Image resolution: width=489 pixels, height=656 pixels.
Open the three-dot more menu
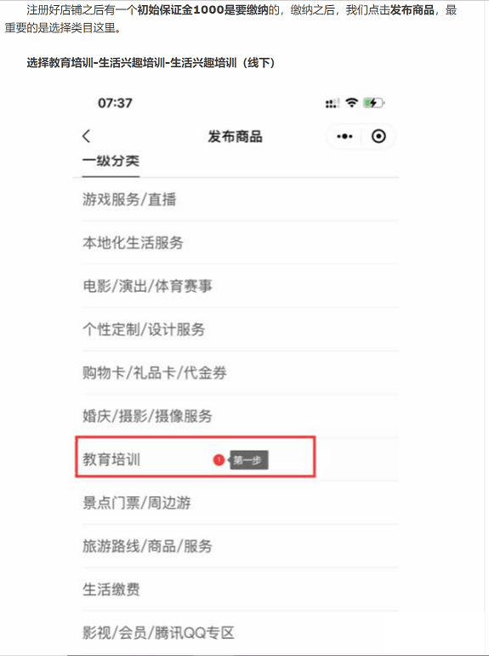click(344, 136)
